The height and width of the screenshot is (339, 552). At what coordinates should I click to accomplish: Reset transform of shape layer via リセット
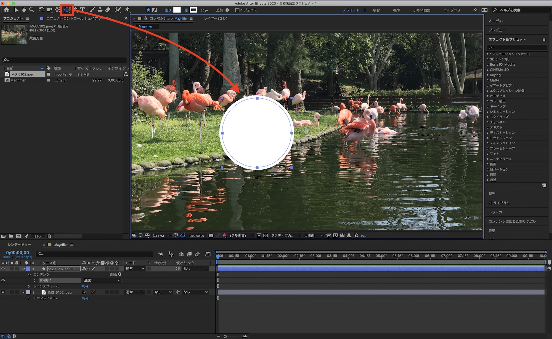85,287
